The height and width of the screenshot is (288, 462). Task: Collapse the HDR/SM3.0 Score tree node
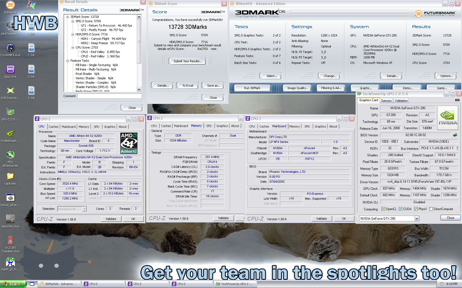pos(73,34)
